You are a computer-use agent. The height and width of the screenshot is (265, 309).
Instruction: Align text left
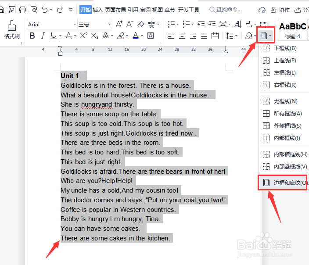171,36
